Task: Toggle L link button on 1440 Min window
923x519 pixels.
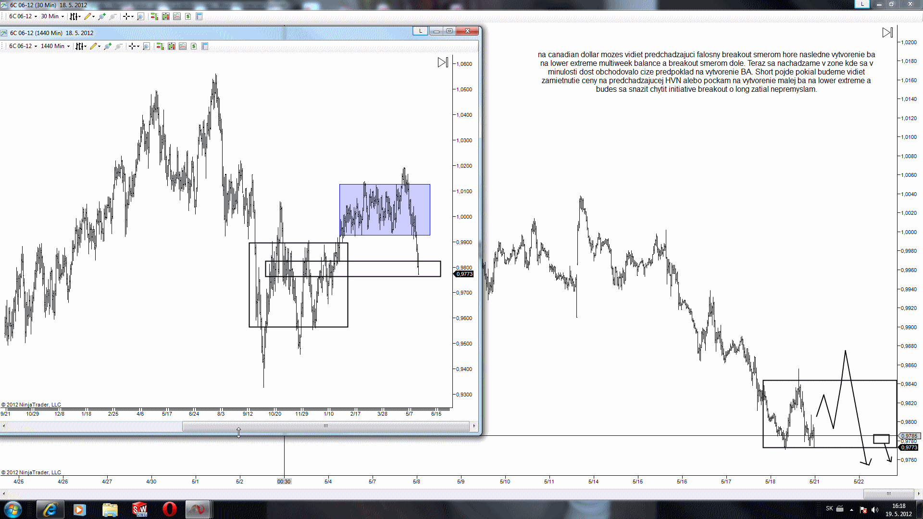Action: (x=420, y=31)
